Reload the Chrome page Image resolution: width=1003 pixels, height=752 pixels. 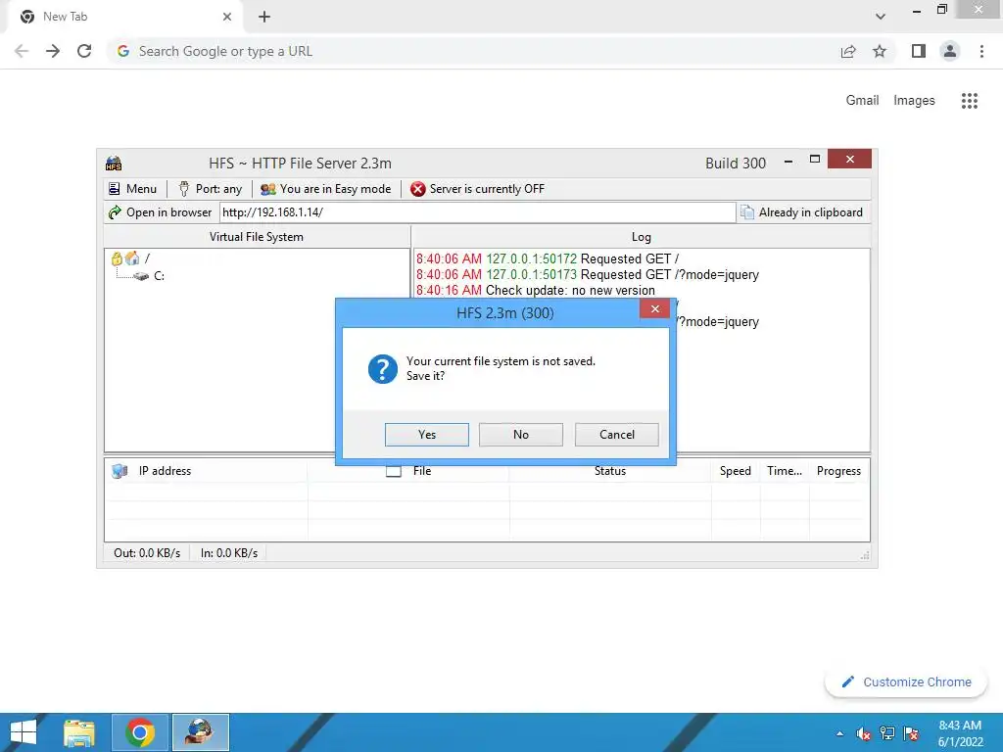(84, 51)
